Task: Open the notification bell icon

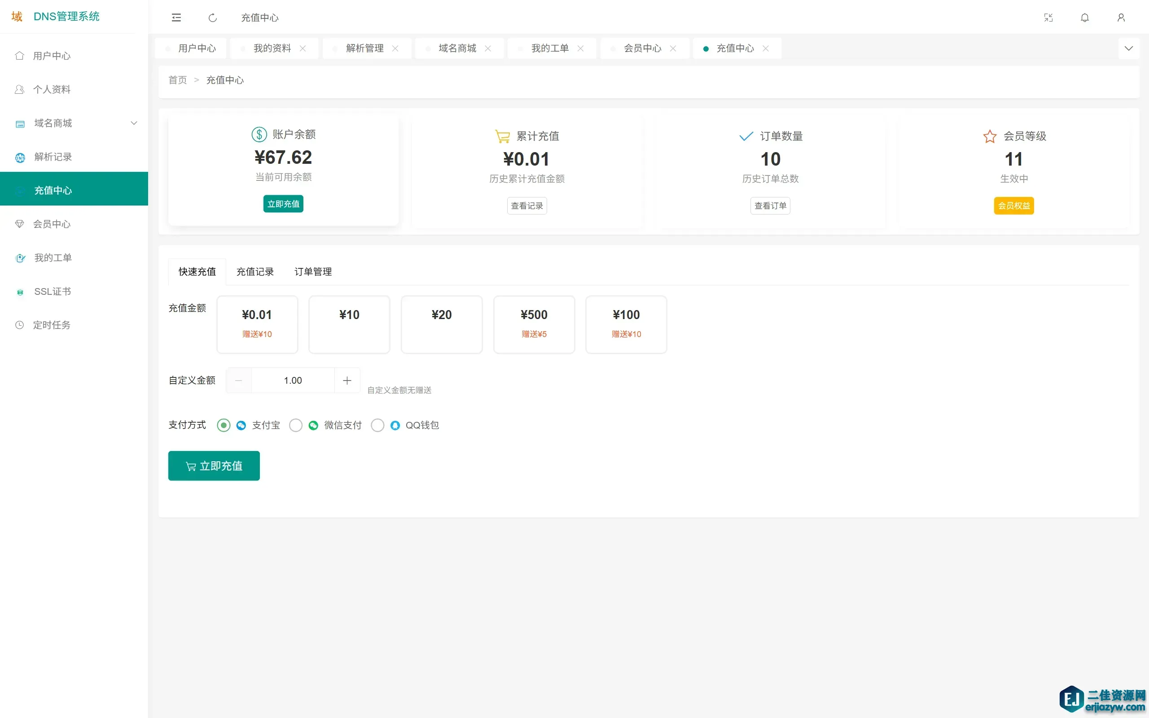Action: [1084, 18]
